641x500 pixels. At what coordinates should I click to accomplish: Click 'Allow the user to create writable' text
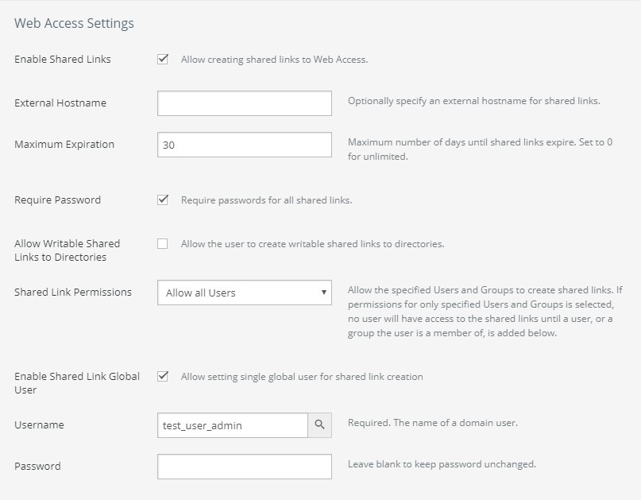click(x=313, y=244)
